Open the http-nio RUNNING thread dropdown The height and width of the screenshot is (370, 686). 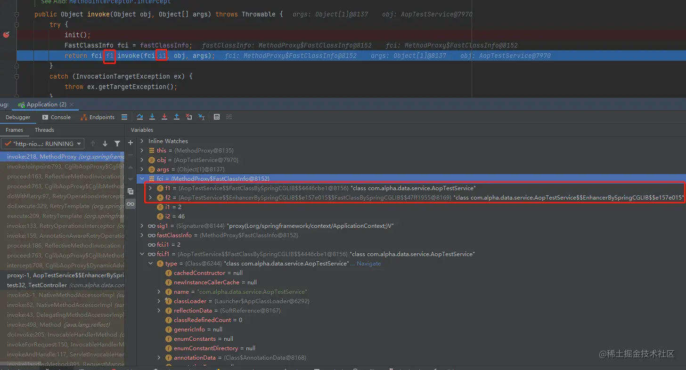(x=42, y=144)
